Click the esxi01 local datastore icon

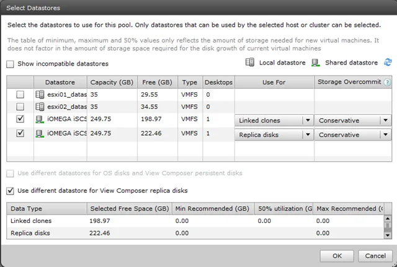[40, 95]
